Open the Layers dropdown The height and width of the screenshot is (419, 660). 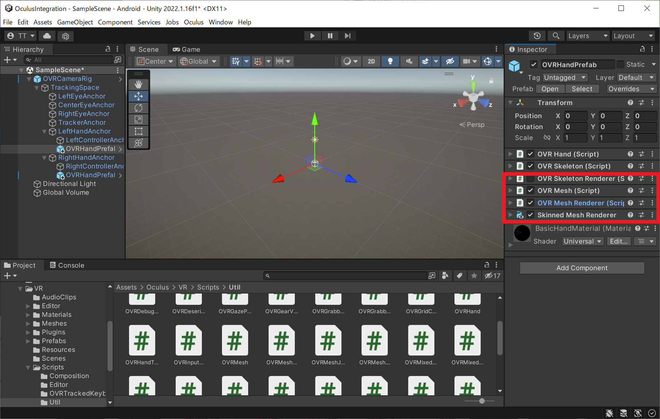pos(587,36)
